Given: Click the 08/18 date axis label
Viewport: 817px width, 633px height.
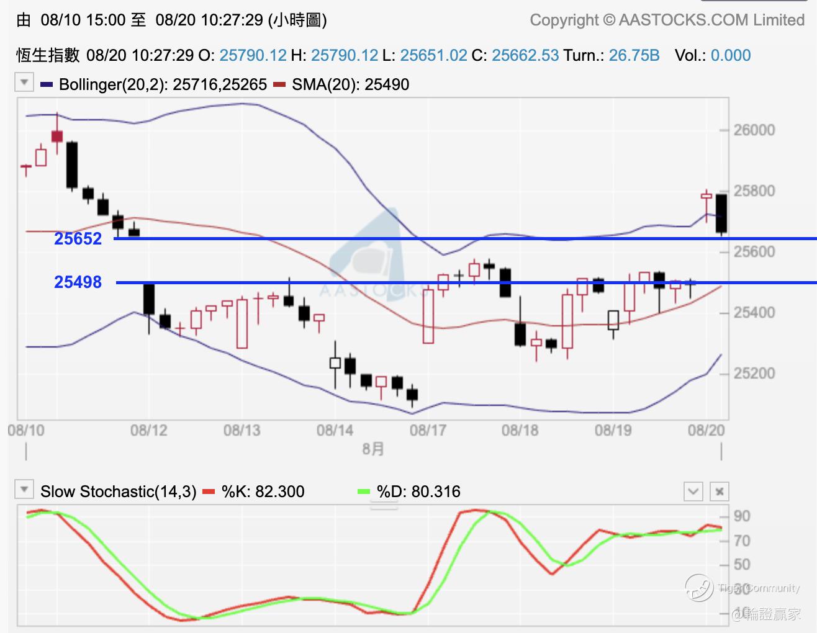Looking at the screenshot, I should (x=520, y=430).
